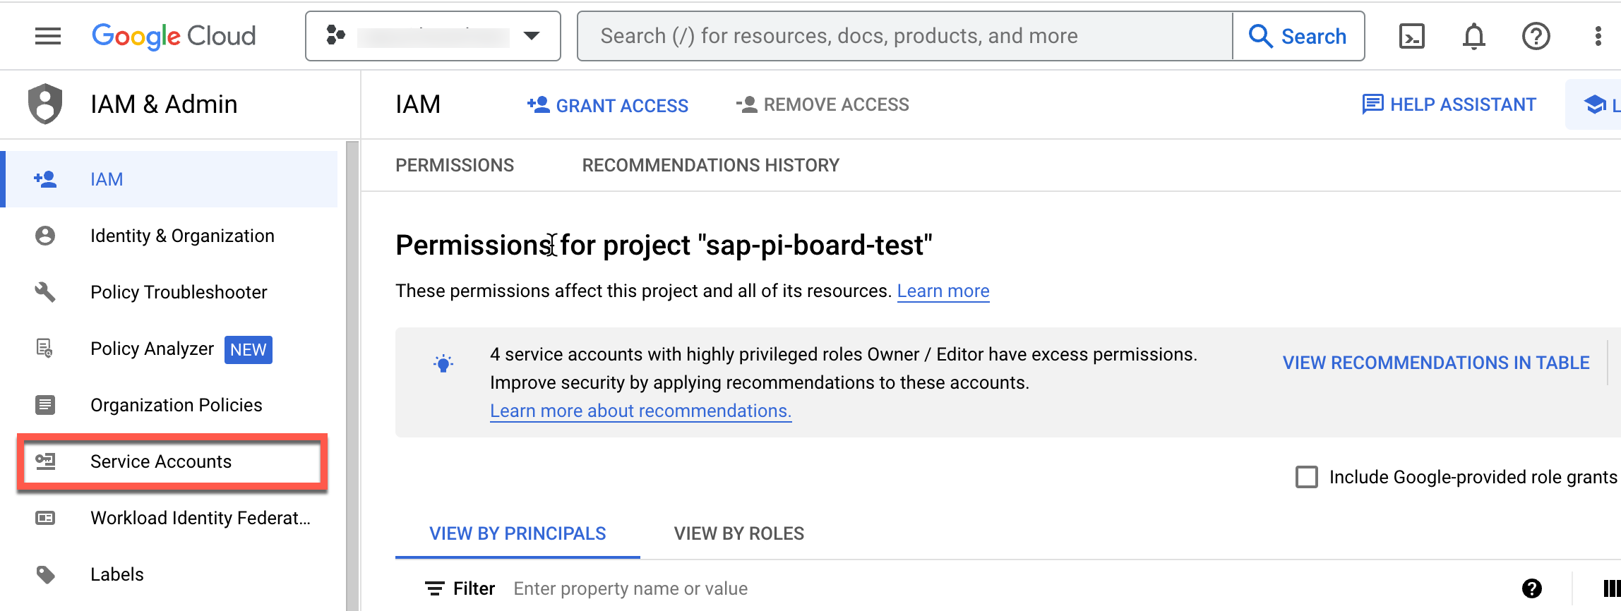The height and width of the screenshot is (611, 1621).
Task: Click the project selector hexagon icon
Action: click(x=336, y=35)
